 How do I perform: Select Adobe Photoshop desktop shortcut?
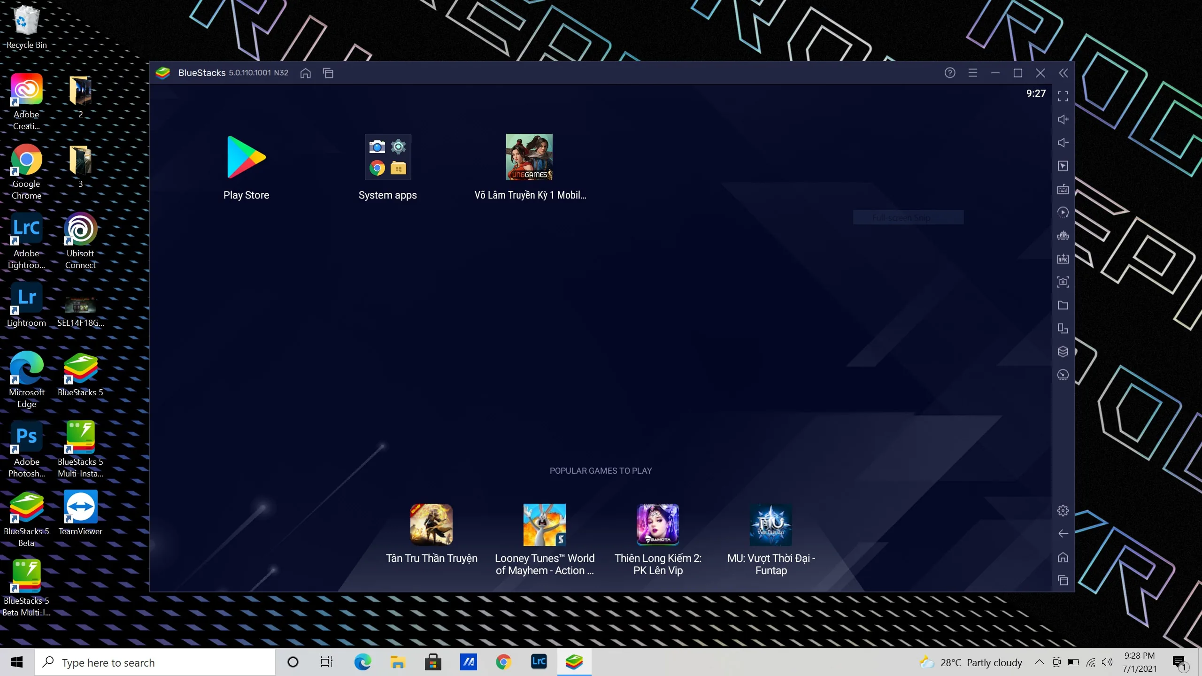26,449
